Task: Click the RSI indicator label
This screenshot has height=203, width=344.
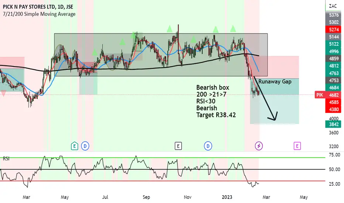Action: pyautogui.click(x=6, y=159)
